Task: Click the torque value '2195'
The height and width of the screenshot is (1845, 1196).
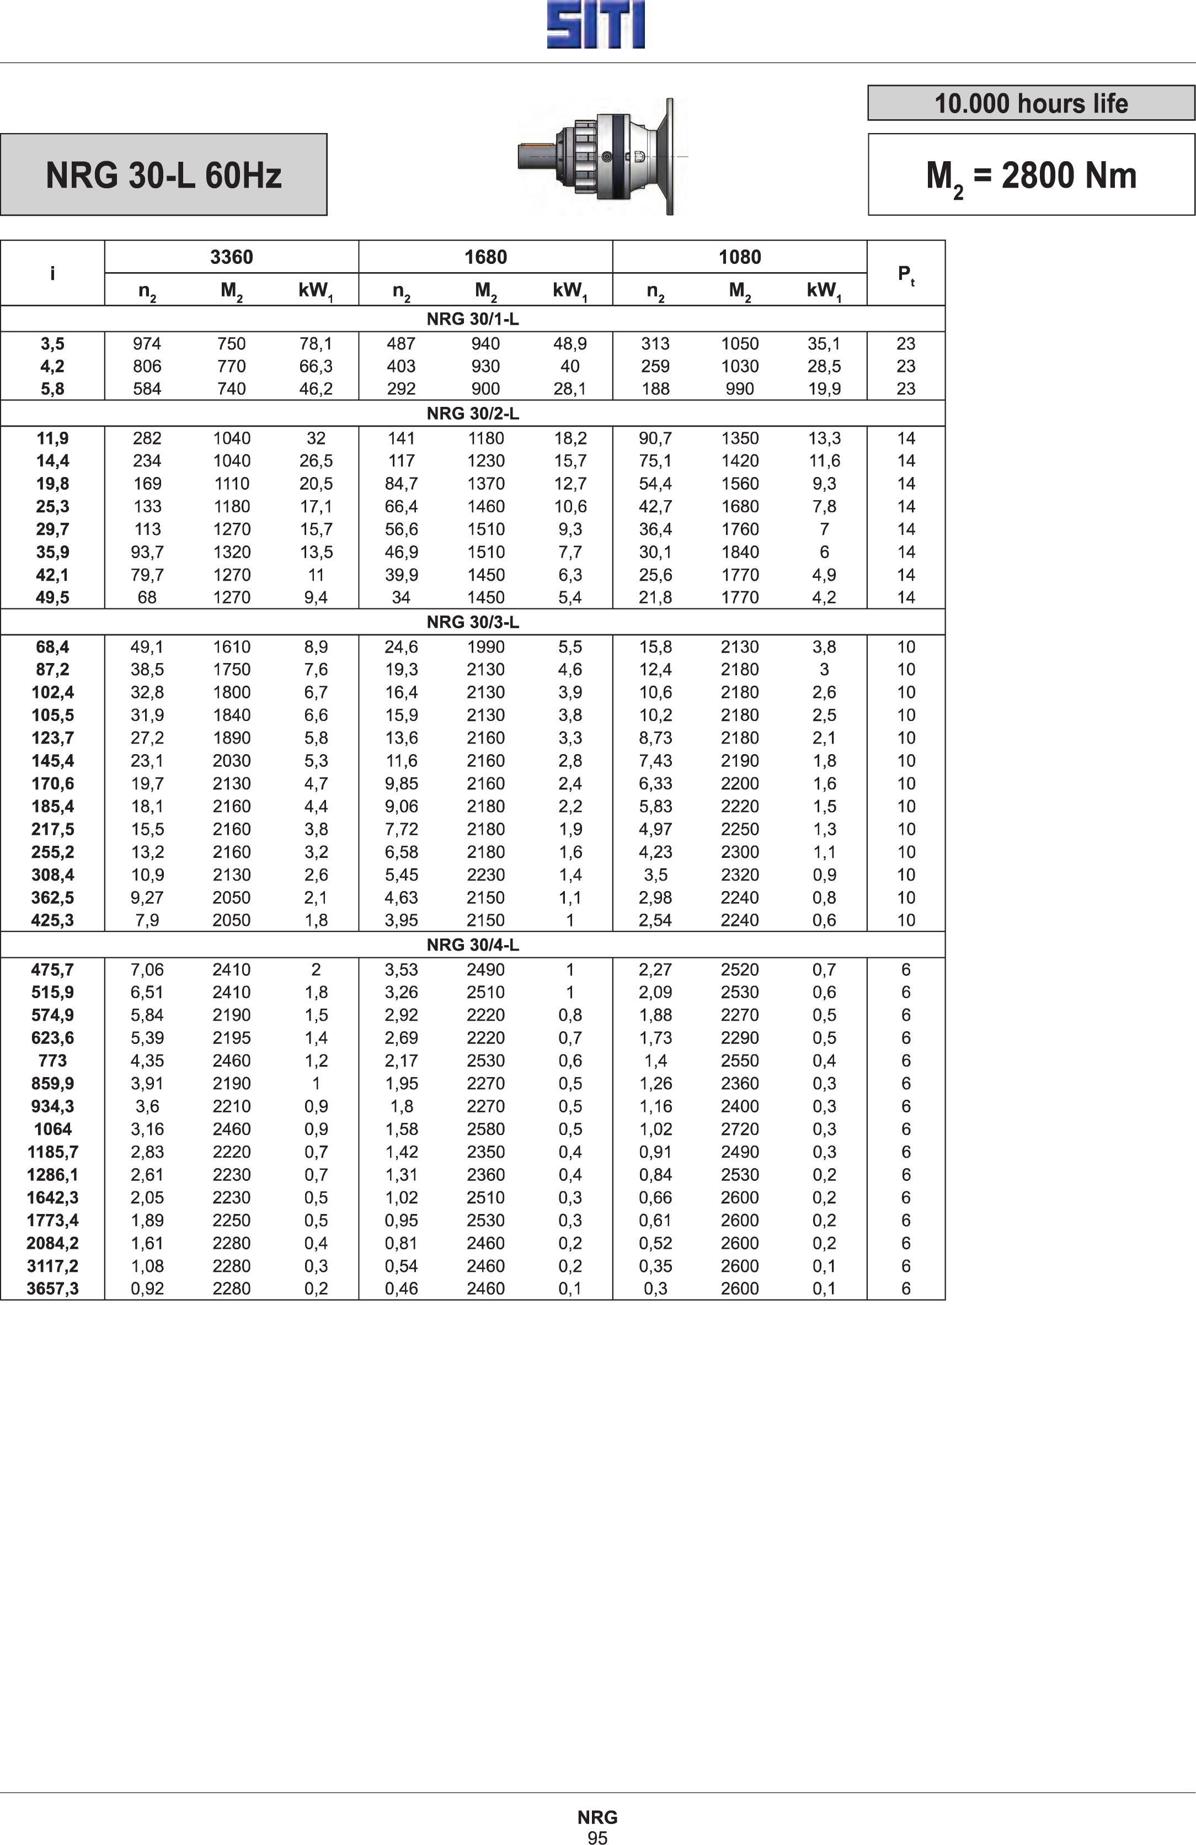Action: point(232,1038)
